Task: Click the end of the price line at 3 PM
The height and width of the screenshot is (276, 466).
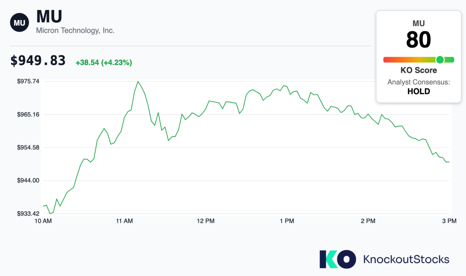Action: click(449, 162)
